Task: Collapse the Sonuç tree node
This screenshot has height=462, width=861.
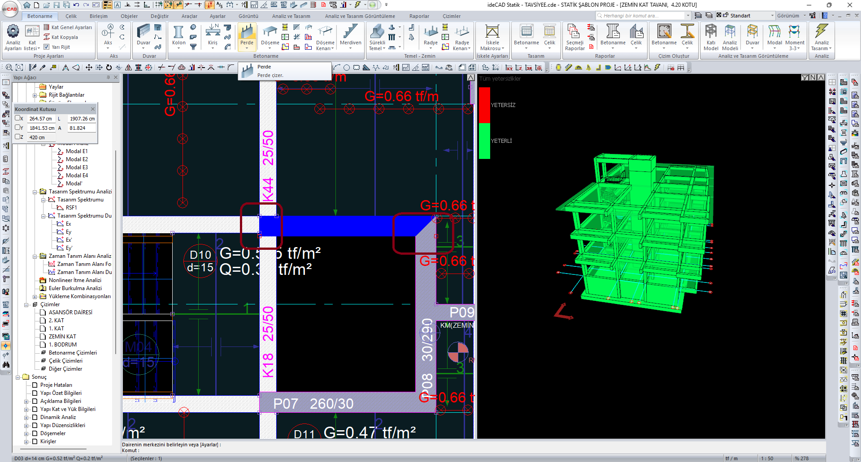Action: [x=18, y=377]
